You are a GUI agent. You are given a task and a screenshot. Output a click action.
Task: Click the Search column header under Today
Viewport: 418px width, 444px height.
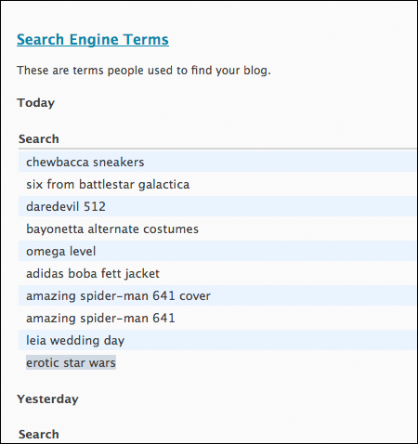pyautogui.click(x=39, y=138)
